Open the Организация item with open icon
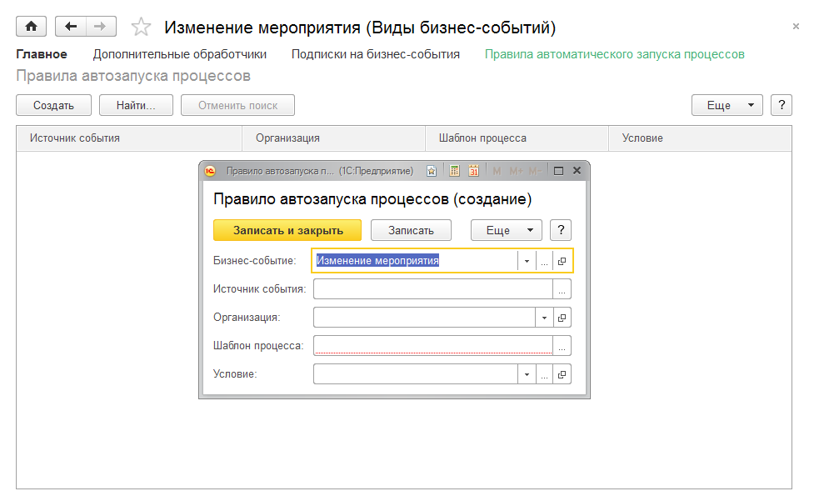Viewport: 814px width, 501px height. coord(562,318)
